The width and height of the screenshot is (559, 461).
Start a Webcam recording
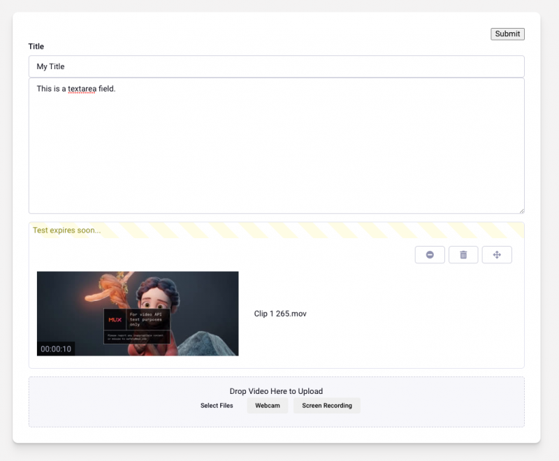268,405
